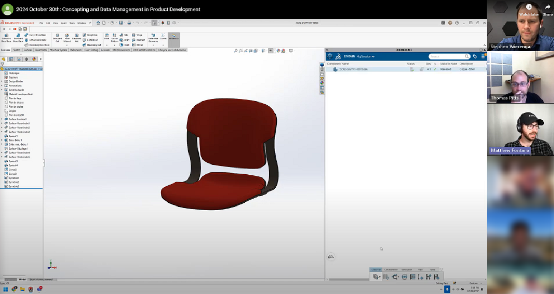Click the tag icon in ENOVIA panel
Image resolution: width=554 pixels, height=294 pixels.
(x=475, y=56)
